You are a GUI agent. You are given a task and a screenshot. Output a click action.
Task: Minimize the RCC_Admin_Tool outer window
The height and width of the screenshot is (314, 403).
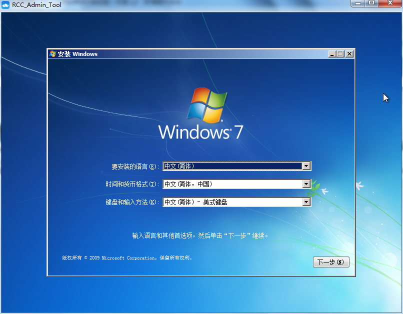358,3
